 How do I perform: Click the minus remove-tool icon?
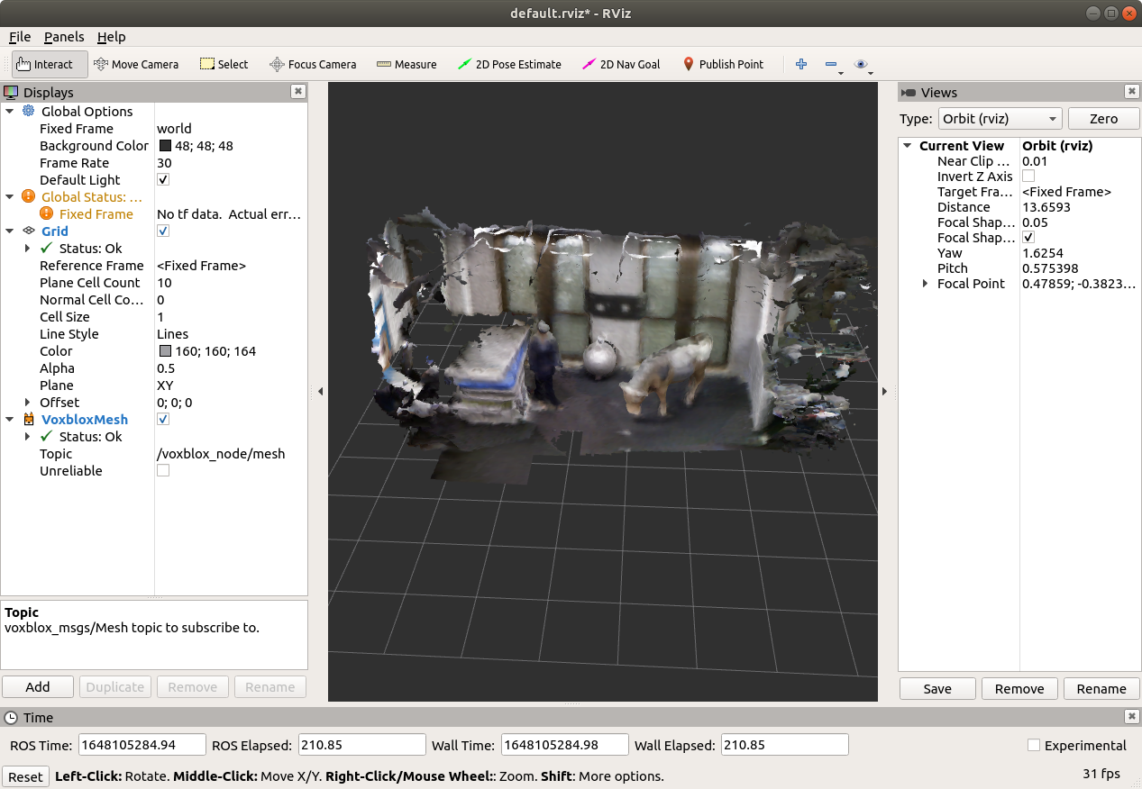[x=831, y=64]
